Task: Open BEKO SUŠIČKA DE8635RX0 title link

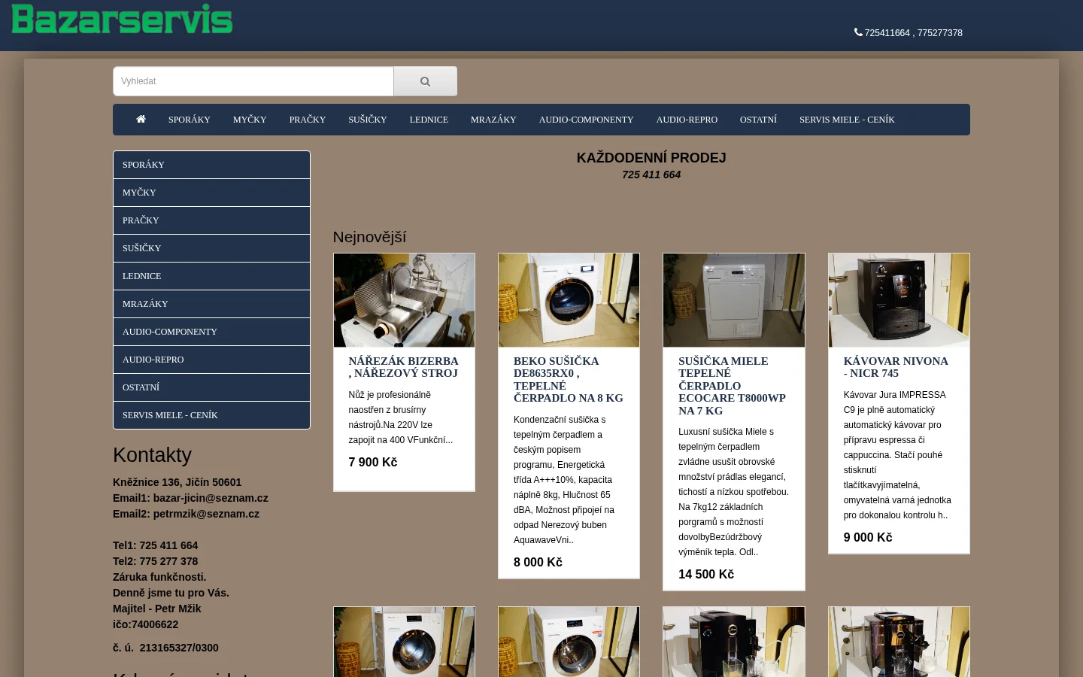Action: [x=569, y=379]
